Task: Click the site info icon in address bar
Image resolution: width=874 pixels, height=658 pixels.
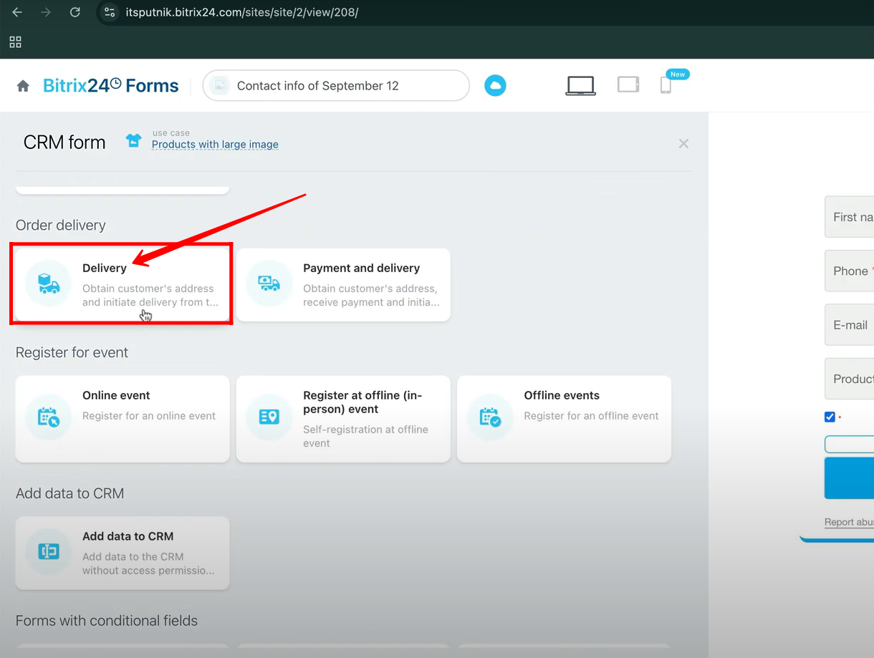Action: coord(110,12)
